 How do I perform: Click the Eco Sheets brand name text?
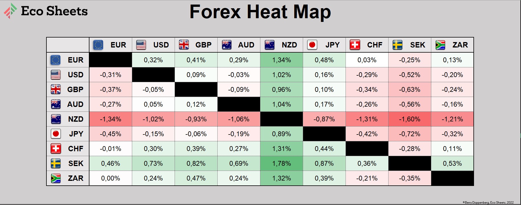coord(54,11)
